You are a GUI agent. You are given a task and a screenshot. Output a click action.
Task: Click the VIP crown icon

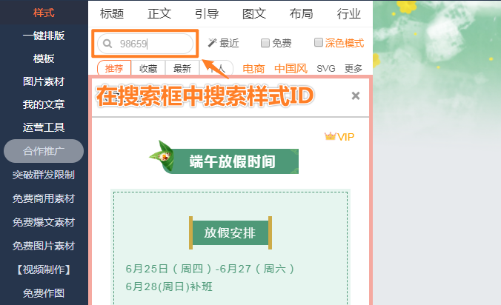(x=330, y=136)
